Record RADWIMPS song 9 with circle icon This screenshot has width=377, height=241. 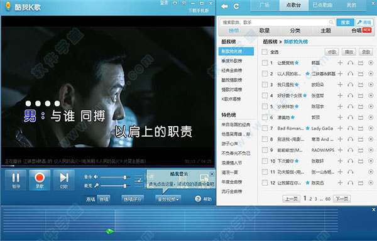pyautogui.click(x=371, y=150)
